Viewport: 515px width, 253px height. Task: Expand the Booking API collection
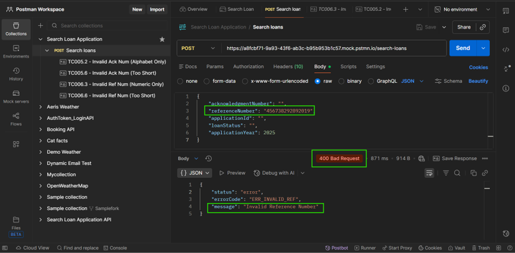[x=41, y=130]
